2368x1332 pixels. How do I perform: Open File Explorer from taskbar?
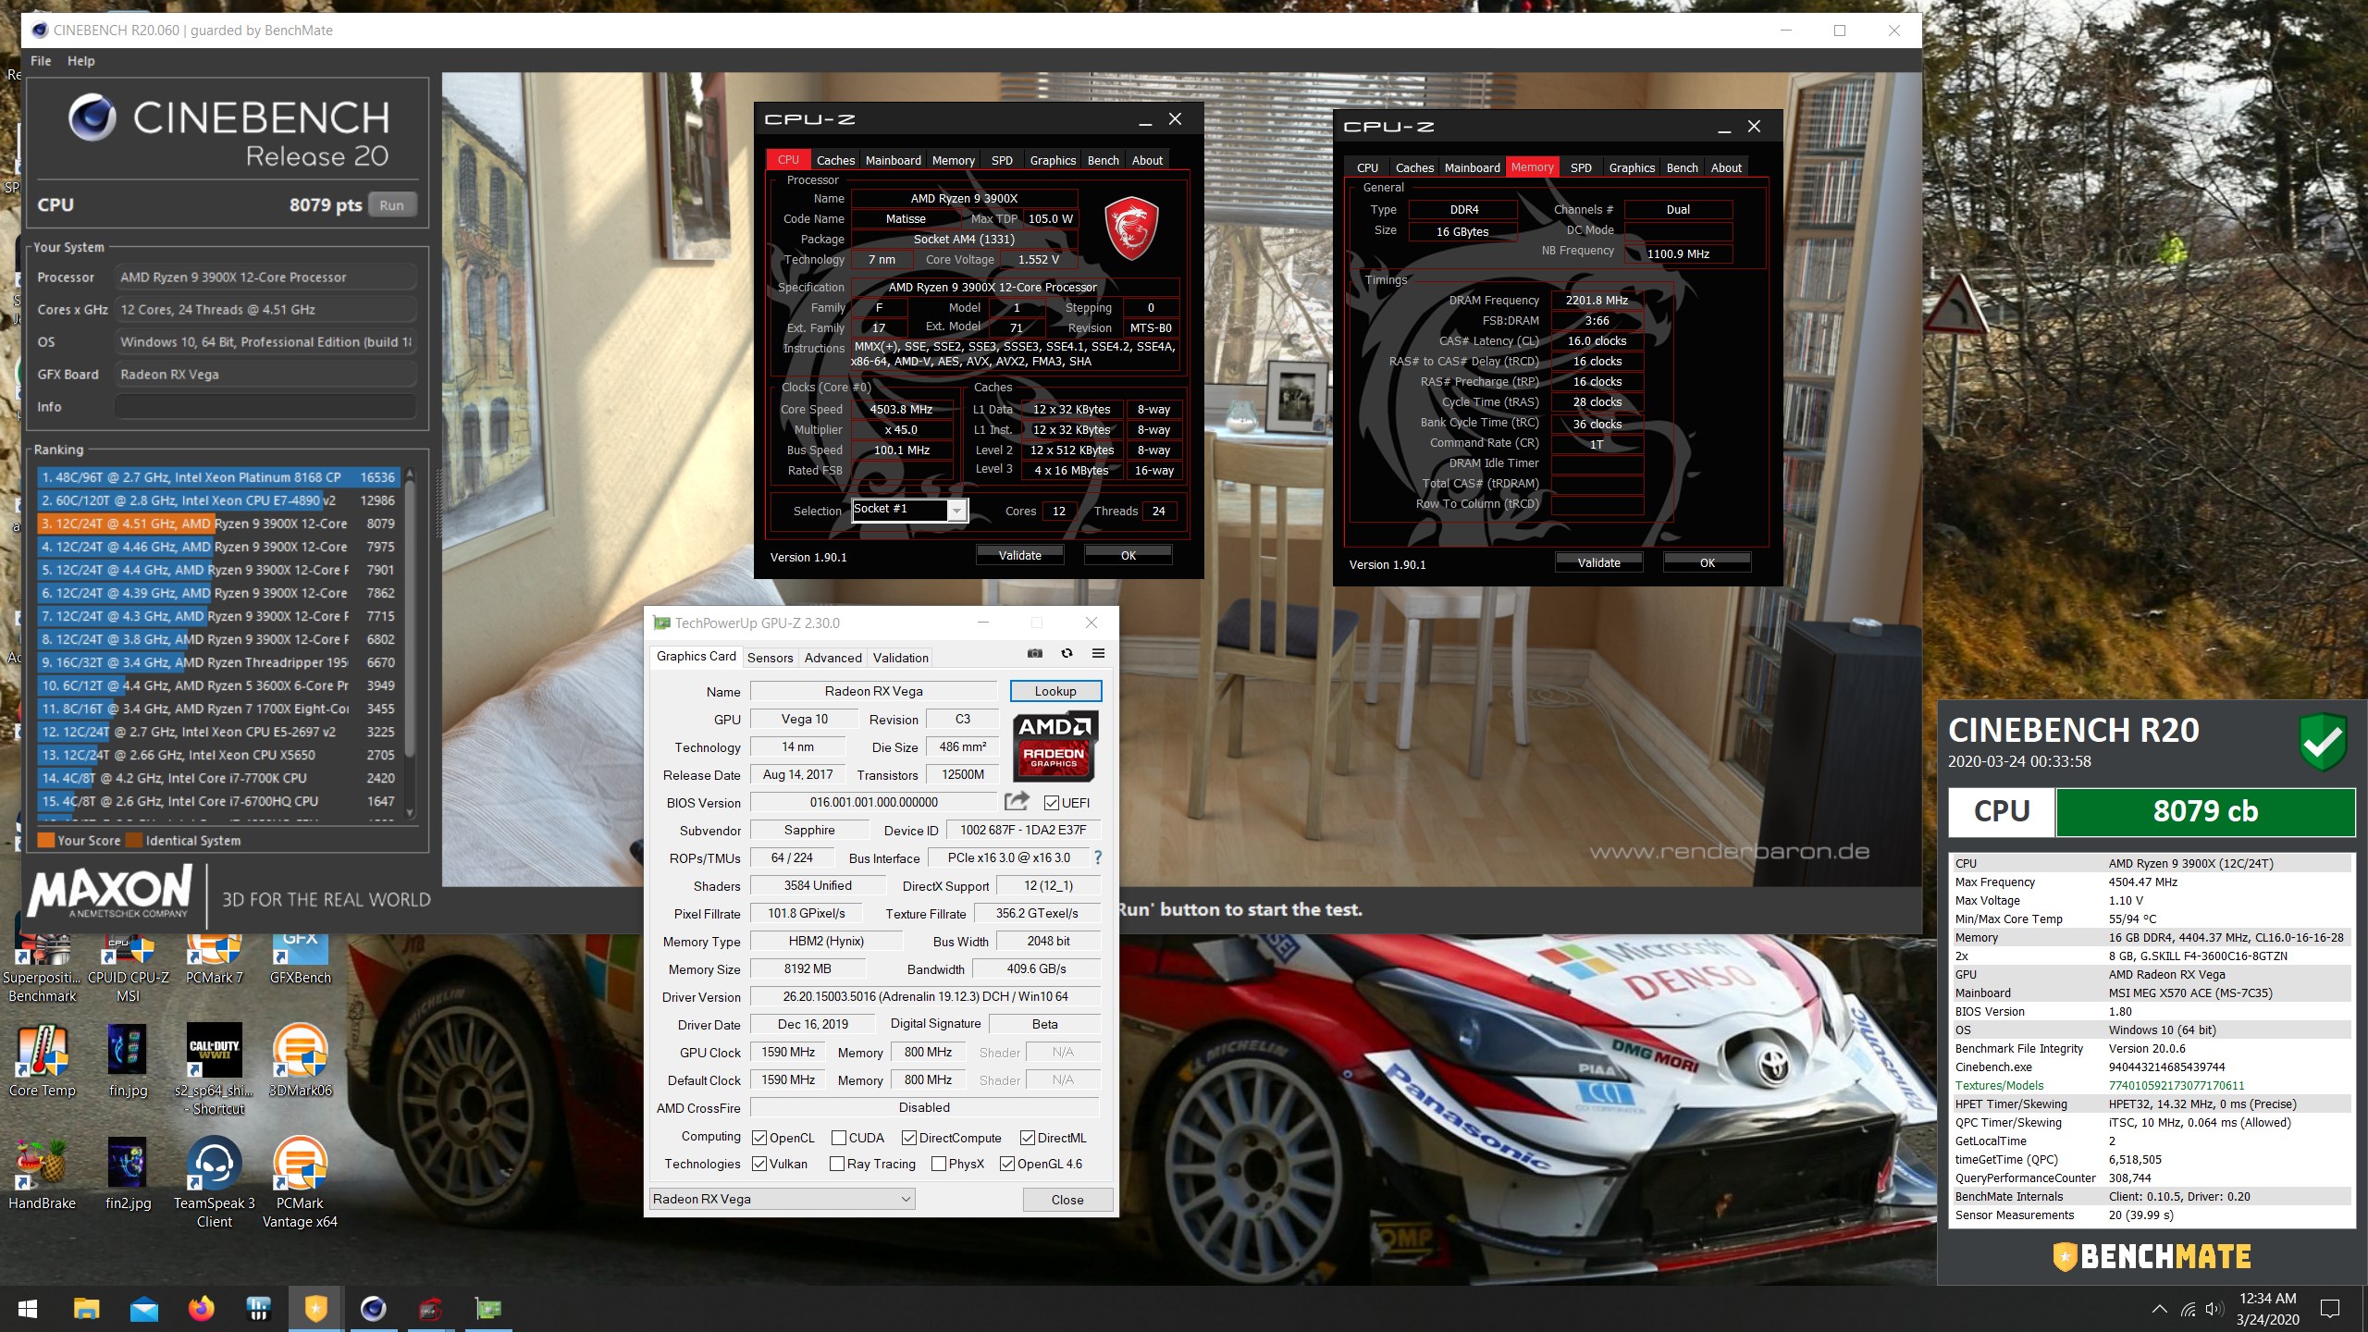[x=86, y=1309]
